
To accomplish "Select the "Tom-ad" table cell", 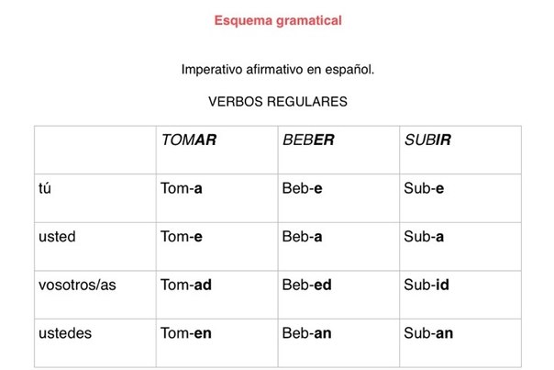I will (x=186, y=285).
